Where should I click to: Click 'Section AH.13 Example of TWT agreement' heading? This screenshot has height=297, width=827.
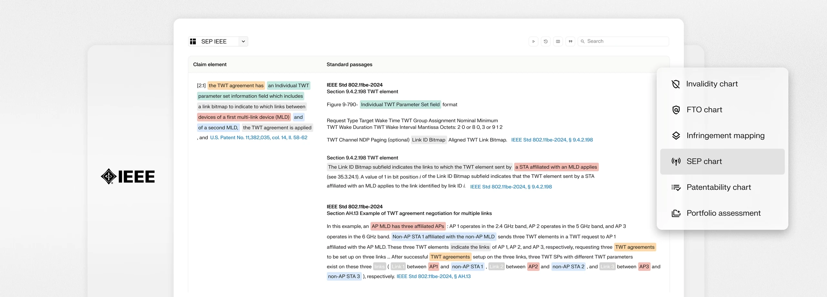tap(409, 214)
